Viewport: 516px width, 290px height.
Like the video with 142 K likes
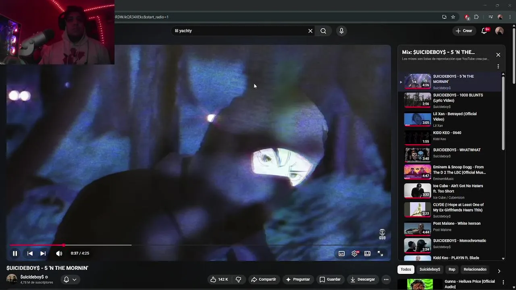pos(219,280)
